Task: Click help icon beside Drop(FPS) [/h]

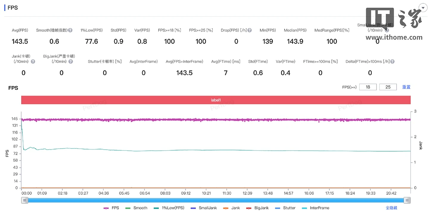Action: (250, 30)
